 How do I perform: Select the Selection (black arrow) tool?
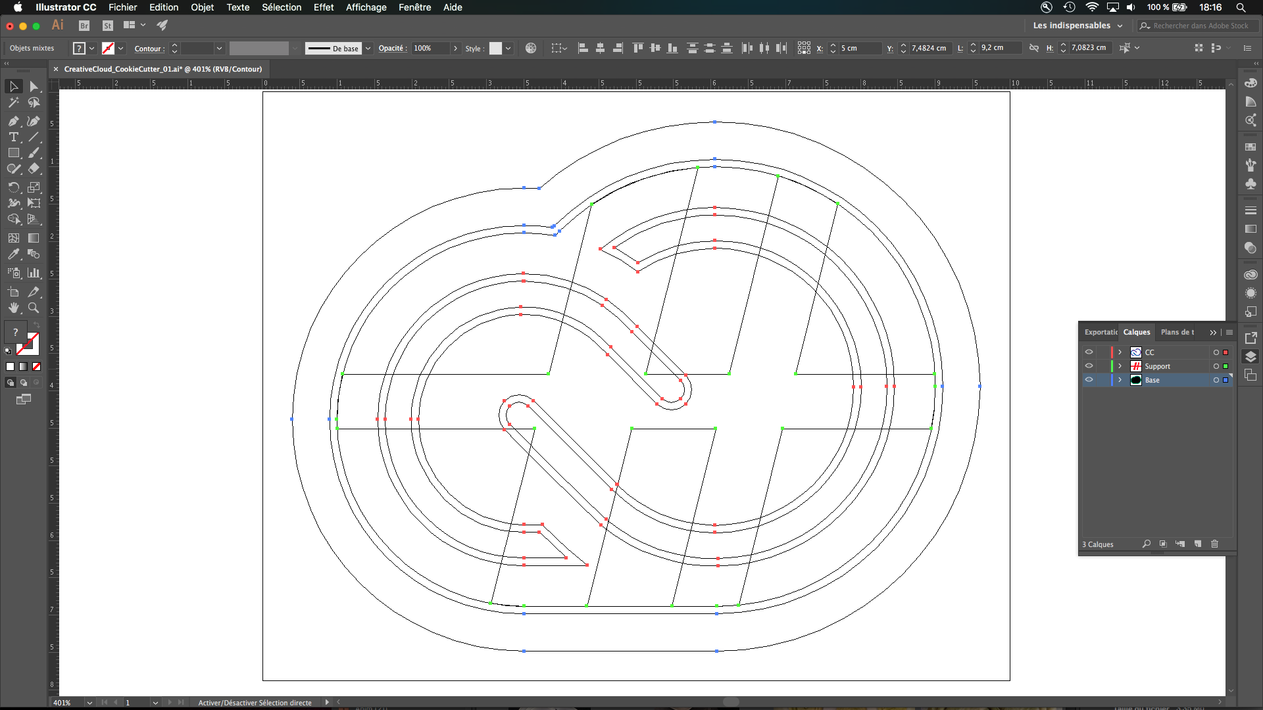pos(14,87)
